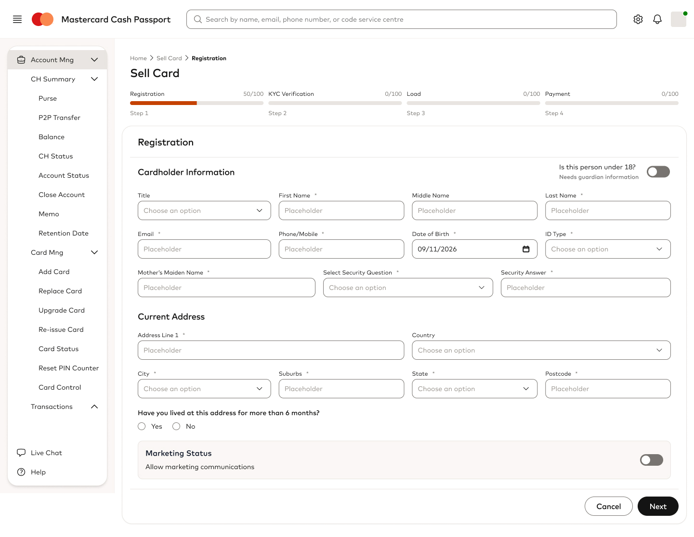
Task: Open the ID Type dropdown
Action: pos(608,249)
